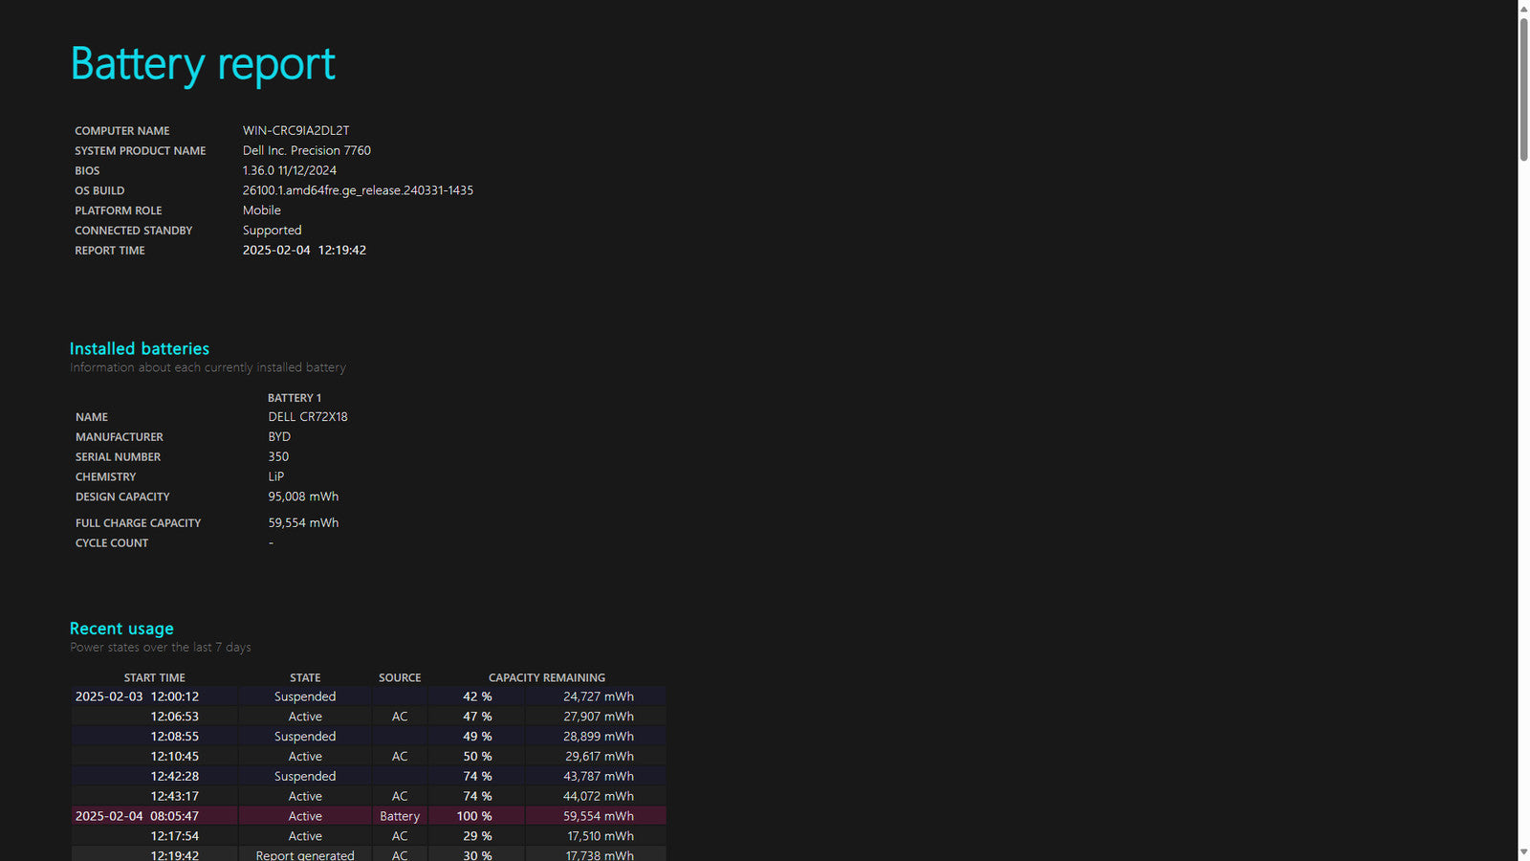Click connected standby value Supported
The image size is (1530, 861).
click(272, 231)
